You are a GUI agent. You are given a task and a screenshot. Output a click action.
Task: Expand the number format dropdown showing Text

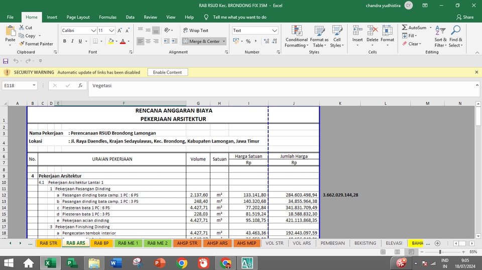click(275, 31)
